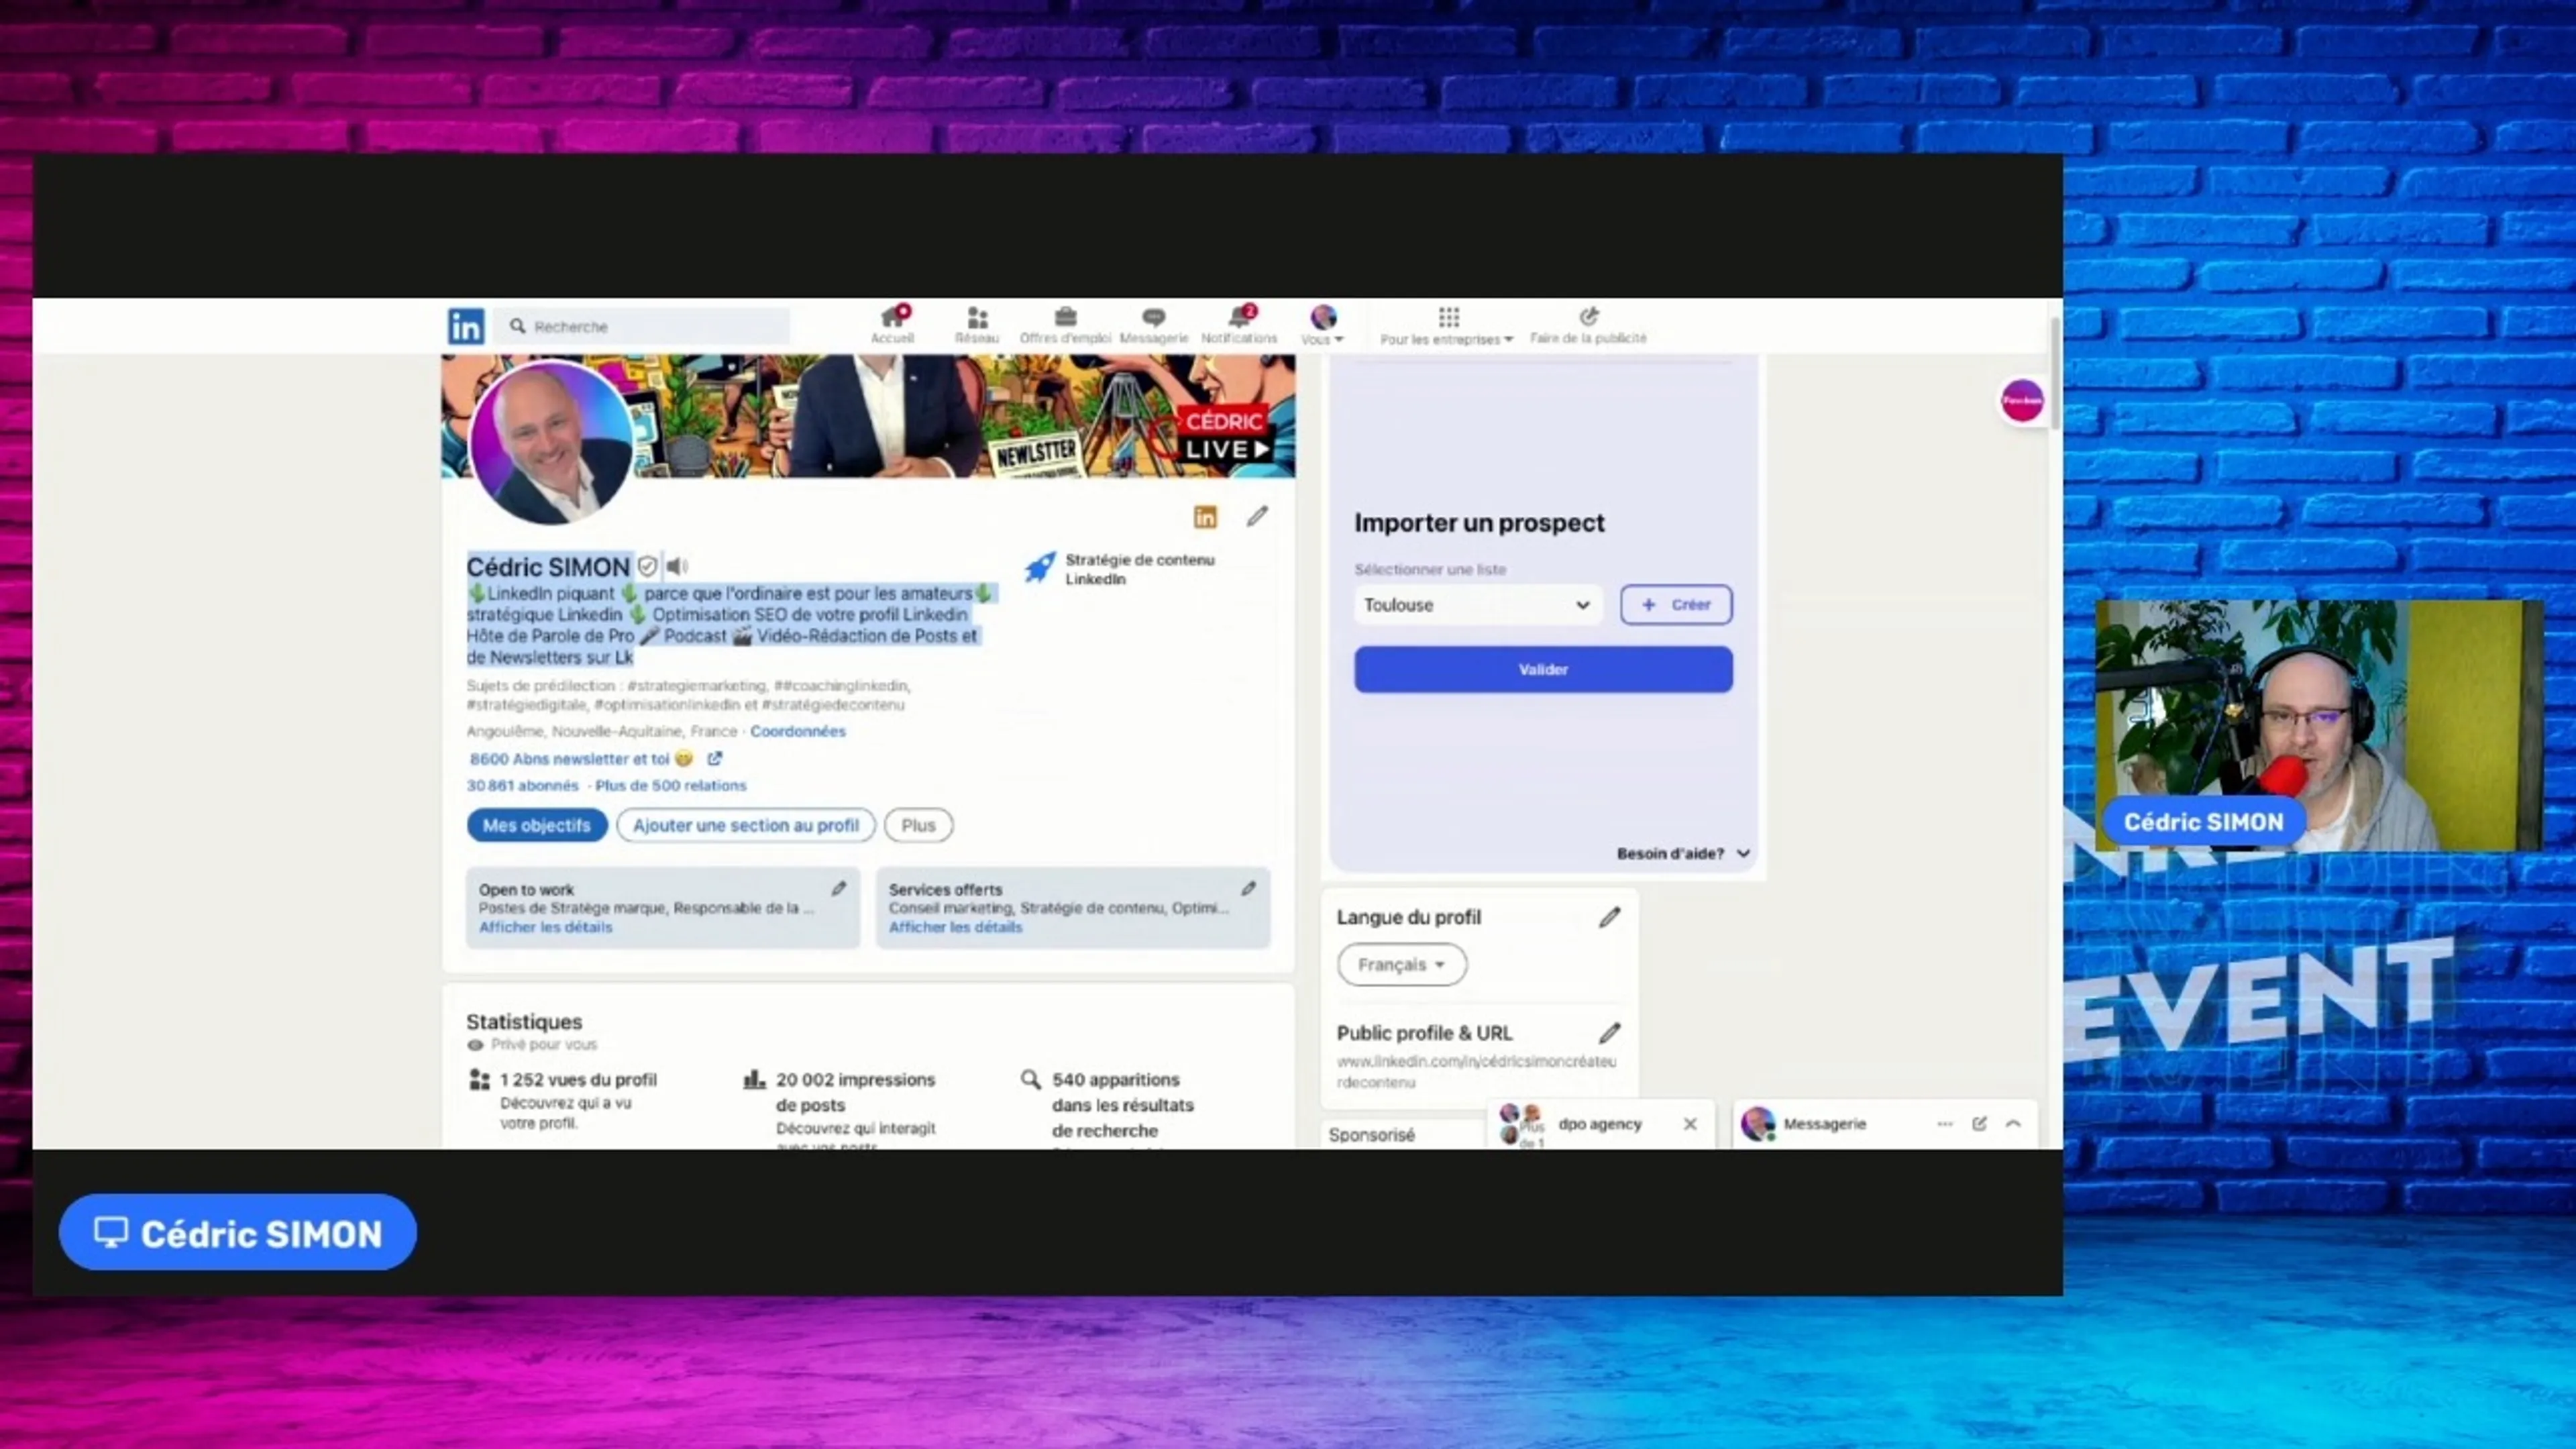Open the Coordonnées link
Viewport: 2576px width, 1449px height.
point(797,731)
